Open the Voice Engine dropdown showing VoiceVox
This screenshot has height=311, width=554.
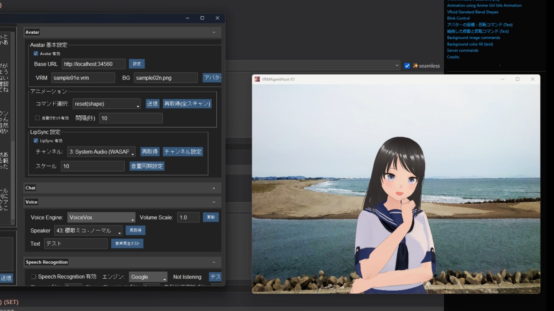point(101,217)
